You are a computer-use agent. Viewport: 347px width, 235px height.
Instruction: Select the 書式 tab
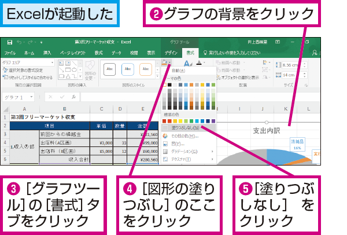coord(190,53)
